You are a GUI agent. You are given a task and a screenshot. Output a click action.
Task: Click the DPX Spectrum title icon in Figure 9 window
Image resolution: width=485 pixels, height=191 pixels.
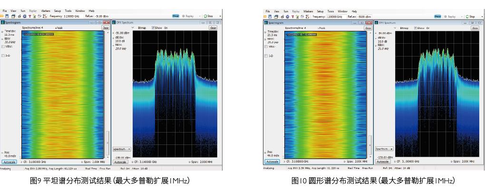click(x=114, y=22)
